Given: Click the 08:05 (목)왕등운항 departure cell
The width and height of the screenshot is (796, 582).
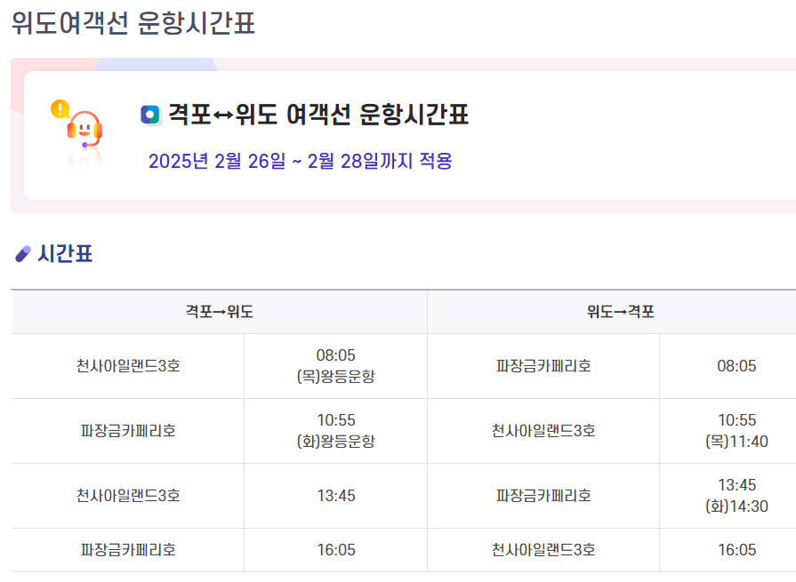Looking at the screenshot, I should click(x=335, y=366).
